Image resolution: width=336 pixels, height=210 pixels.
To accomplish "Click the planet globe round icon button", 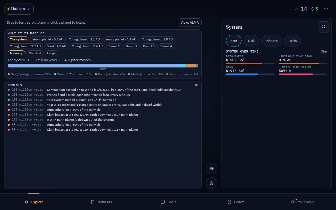I will [212, 183].
